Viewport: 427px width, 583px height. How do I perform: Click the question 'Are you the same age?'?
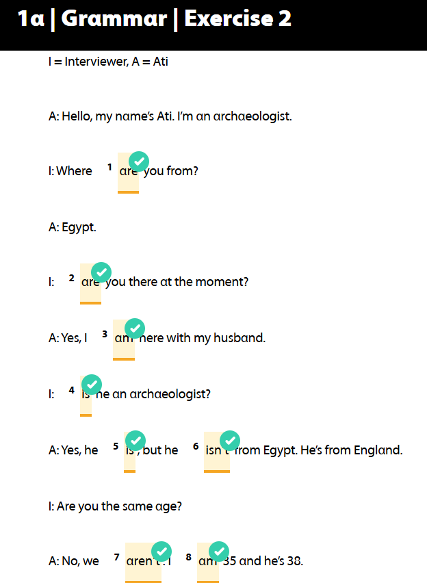[x=125, y=507]
